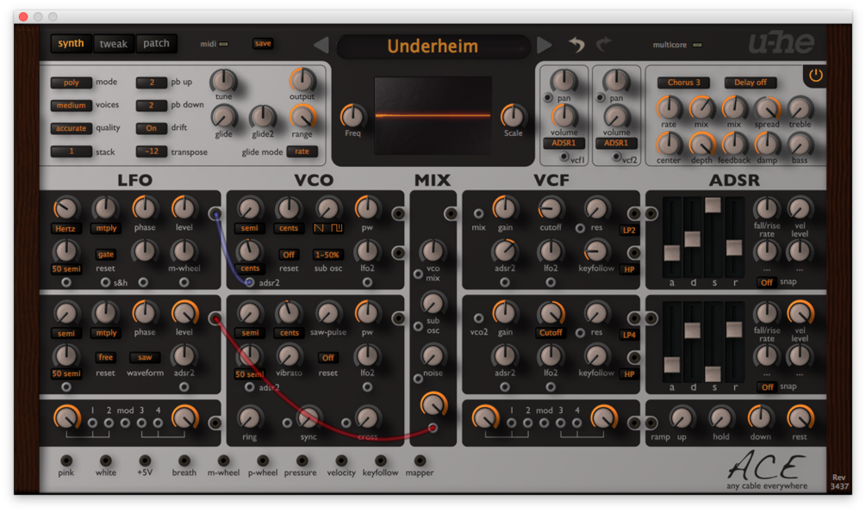The height and width of the screenshot is (512, 866).
Task: Click the ring modulator knob
Action: (249, 418)
